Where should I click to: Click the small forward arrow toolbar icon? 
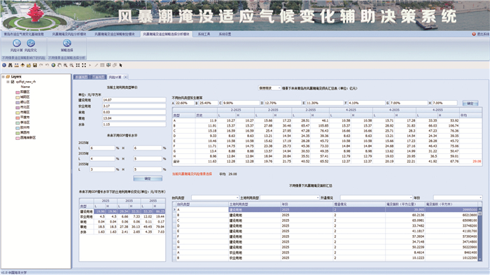pyautogui.click(x=90, y=65)
